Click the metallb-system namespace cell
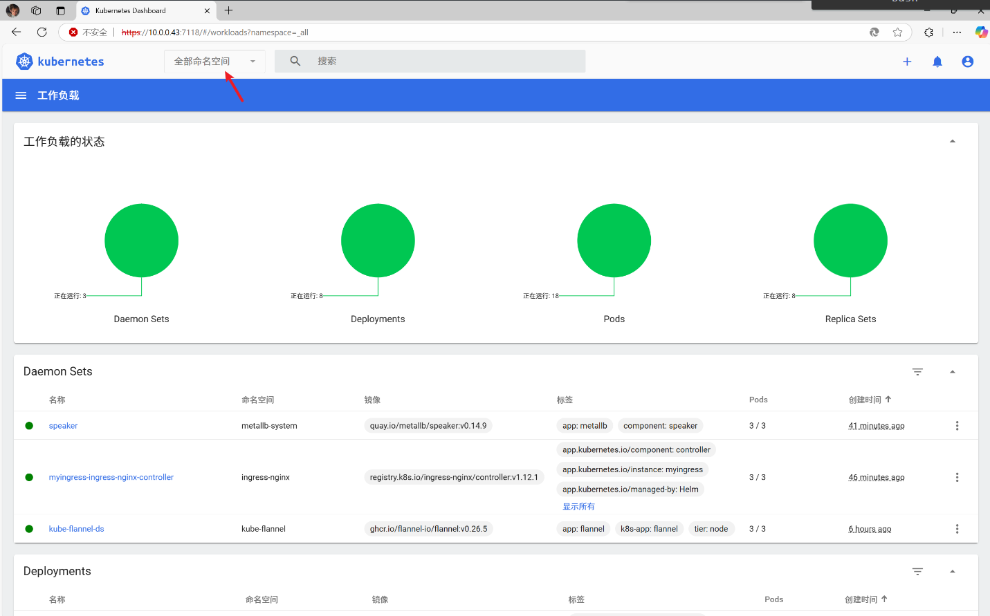Viewport: 990px width, 616px height. 269,426
